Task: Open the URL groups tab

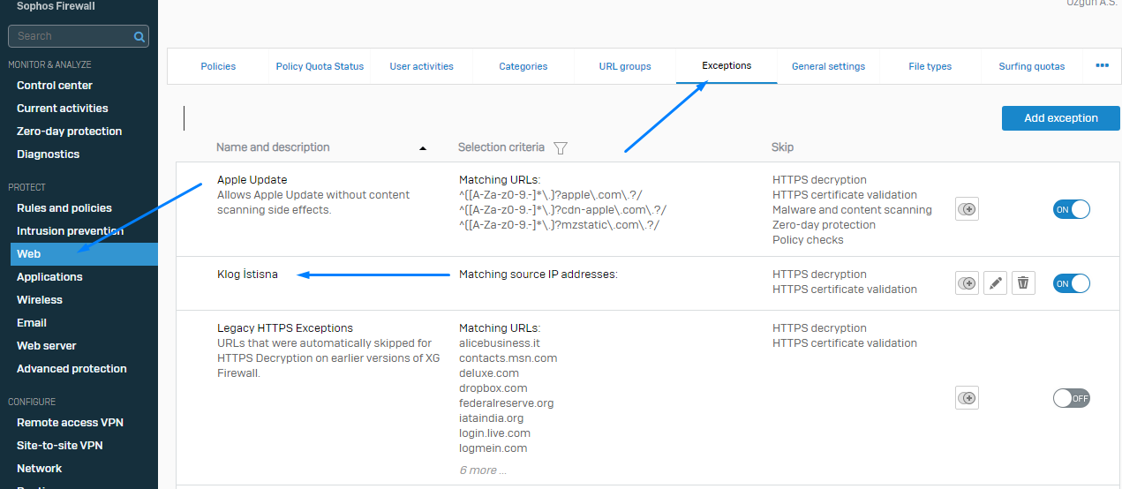Action: pyautogui.click(x=625, y=66)
